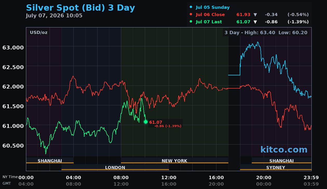Screen dimensions: 327x189
Task: Click the down arrow next to legend 61.07
Action: (255, 22)
